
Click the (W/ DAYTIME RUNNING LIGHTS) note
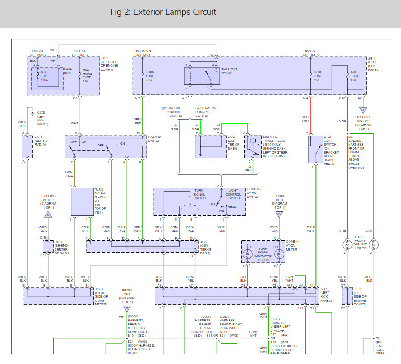(172, 112)
